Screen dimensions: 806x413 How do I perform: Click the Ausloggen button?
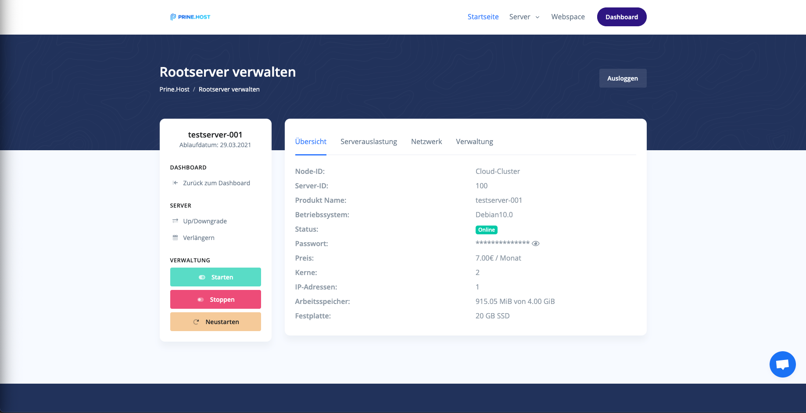[623, 78]
